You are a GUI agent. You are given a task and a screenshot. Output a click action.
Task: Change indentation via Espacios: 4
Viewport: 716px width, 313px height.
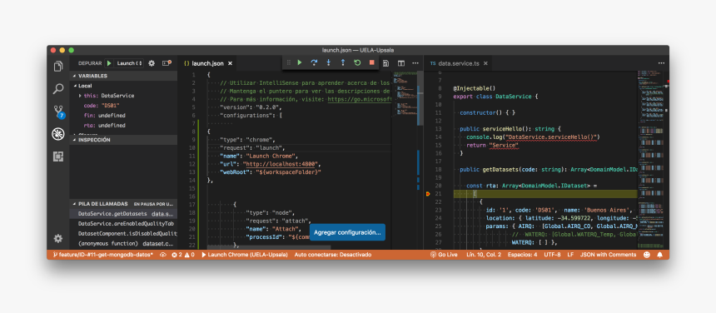(x=522, y=255)
